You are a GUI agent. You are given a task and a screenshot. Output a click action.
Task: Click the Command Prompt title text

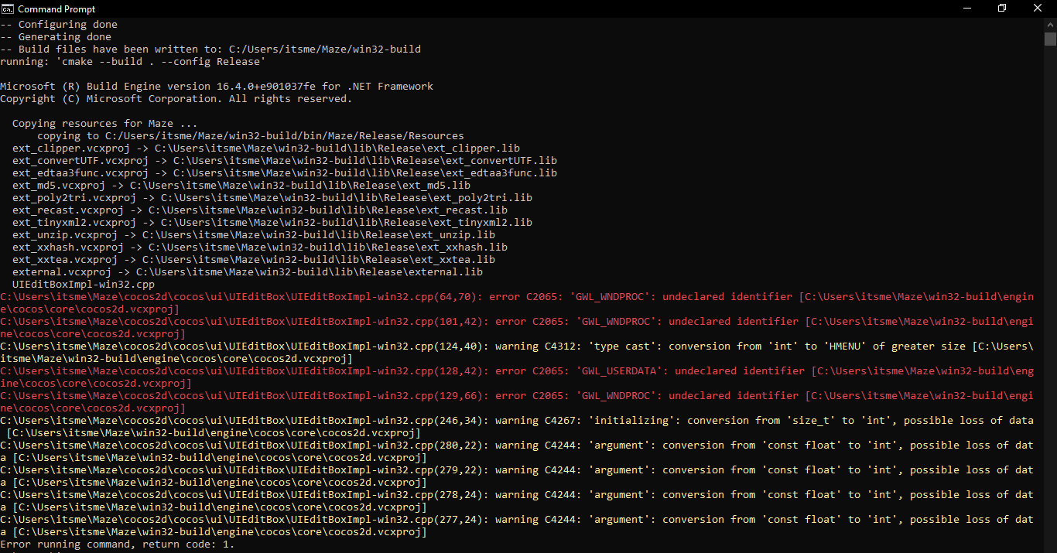click(x=56, y=9)
